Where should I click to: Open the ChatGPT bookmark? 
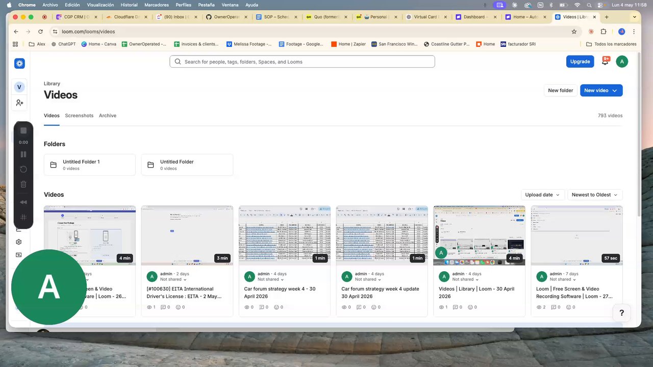pos(64,44)
